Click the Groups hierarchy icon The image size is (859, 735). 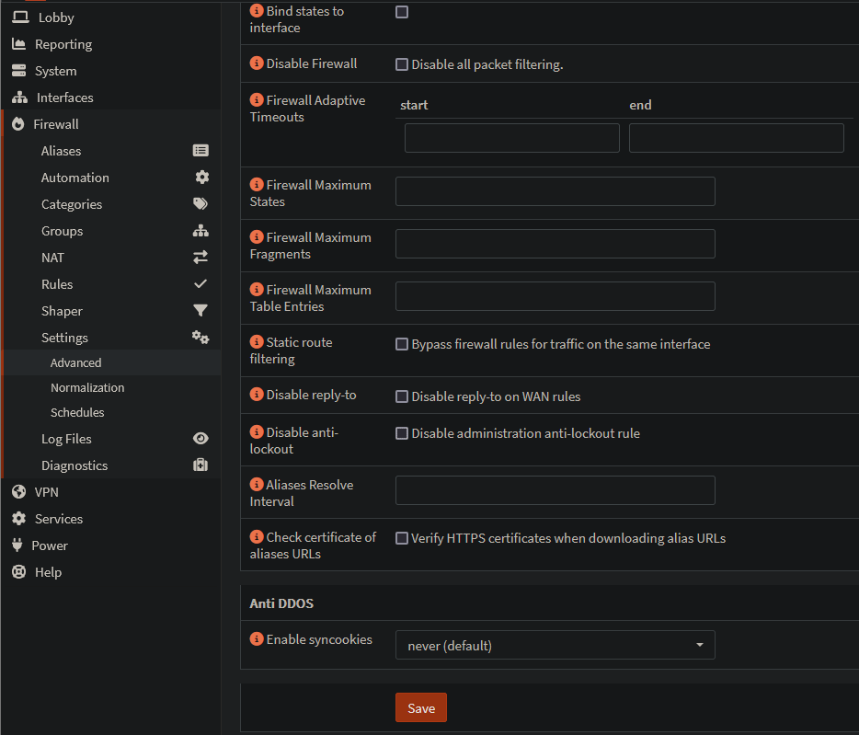tap(200, 231)
